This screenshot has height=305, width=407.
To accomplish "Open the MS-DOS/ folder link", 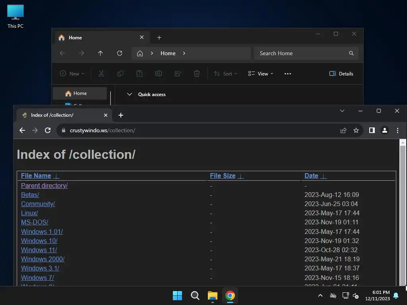I will pos(35,222).
